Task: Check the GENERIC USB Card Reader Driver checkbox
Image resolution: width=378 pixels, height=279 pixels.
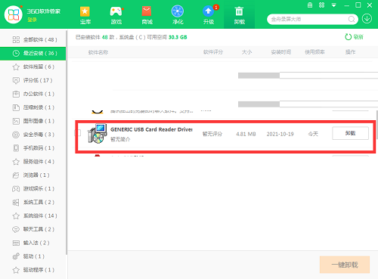Action: coord(78,133)
